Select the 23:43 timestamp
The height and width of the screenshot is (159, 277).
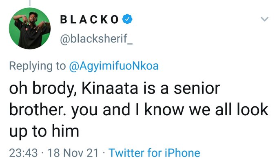tap(23, 153)
